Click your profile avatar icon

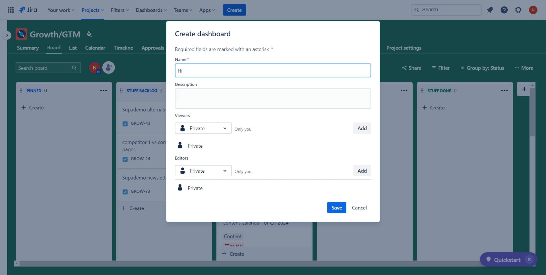(x=533, y=10)
